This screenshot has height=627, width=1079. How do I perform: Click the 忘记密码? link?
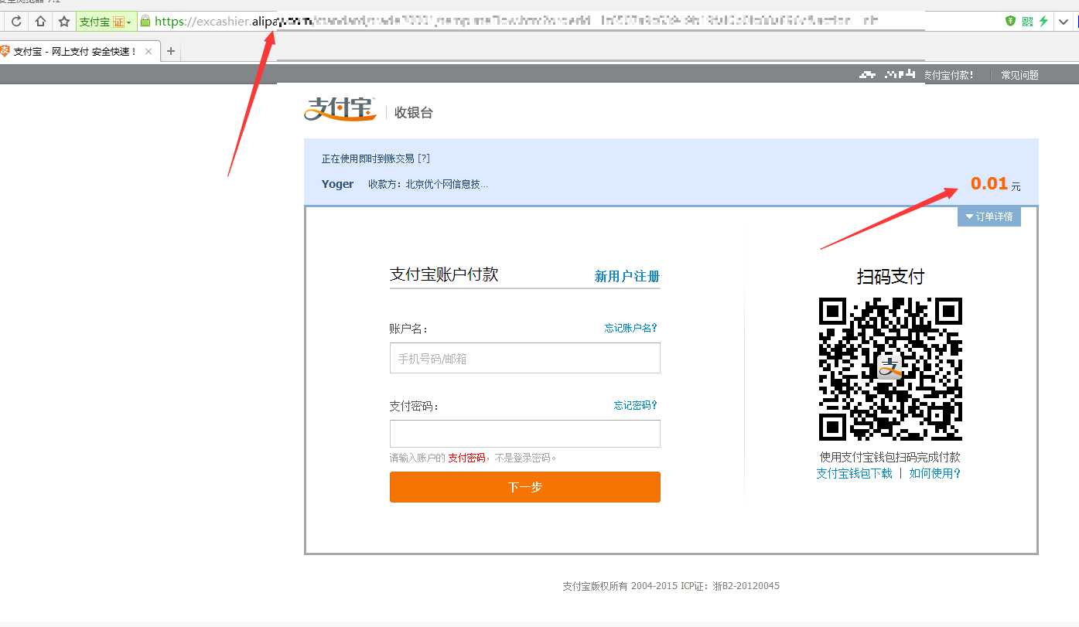(x=636, y=405)
